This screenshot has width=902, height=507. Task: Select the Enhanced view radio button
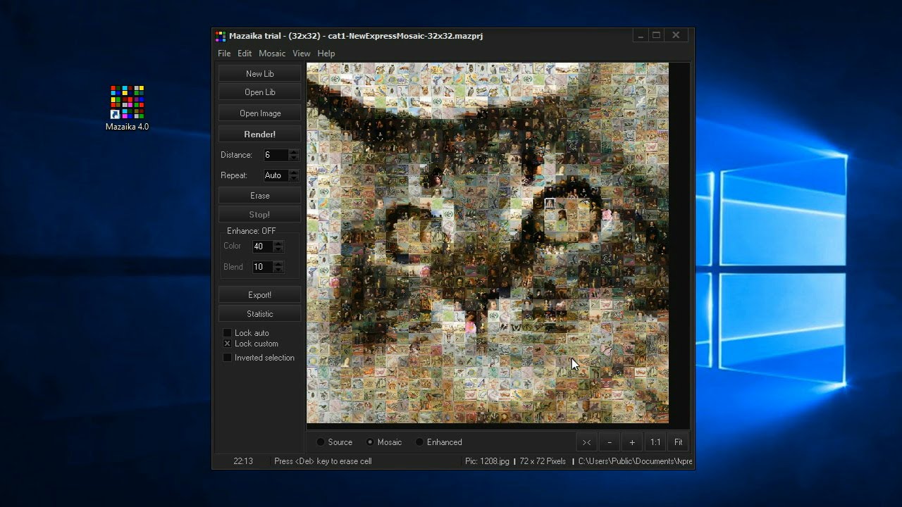[x=419, y=442]
